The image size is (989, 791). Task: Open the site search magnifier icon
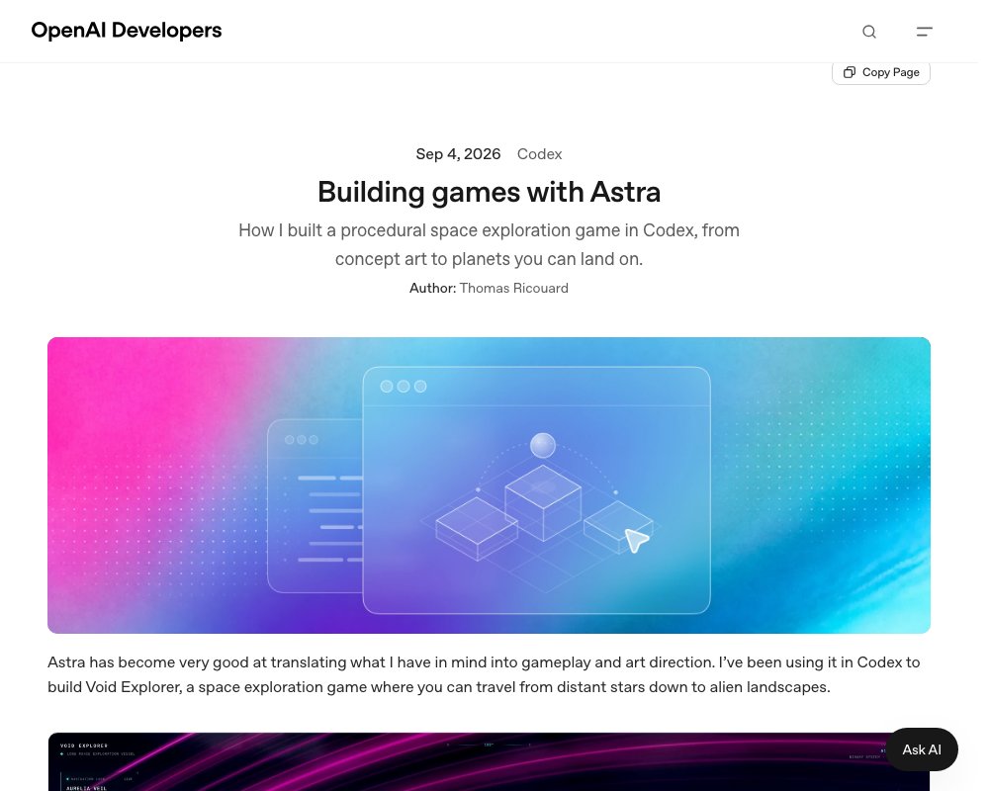pos(869,32)
